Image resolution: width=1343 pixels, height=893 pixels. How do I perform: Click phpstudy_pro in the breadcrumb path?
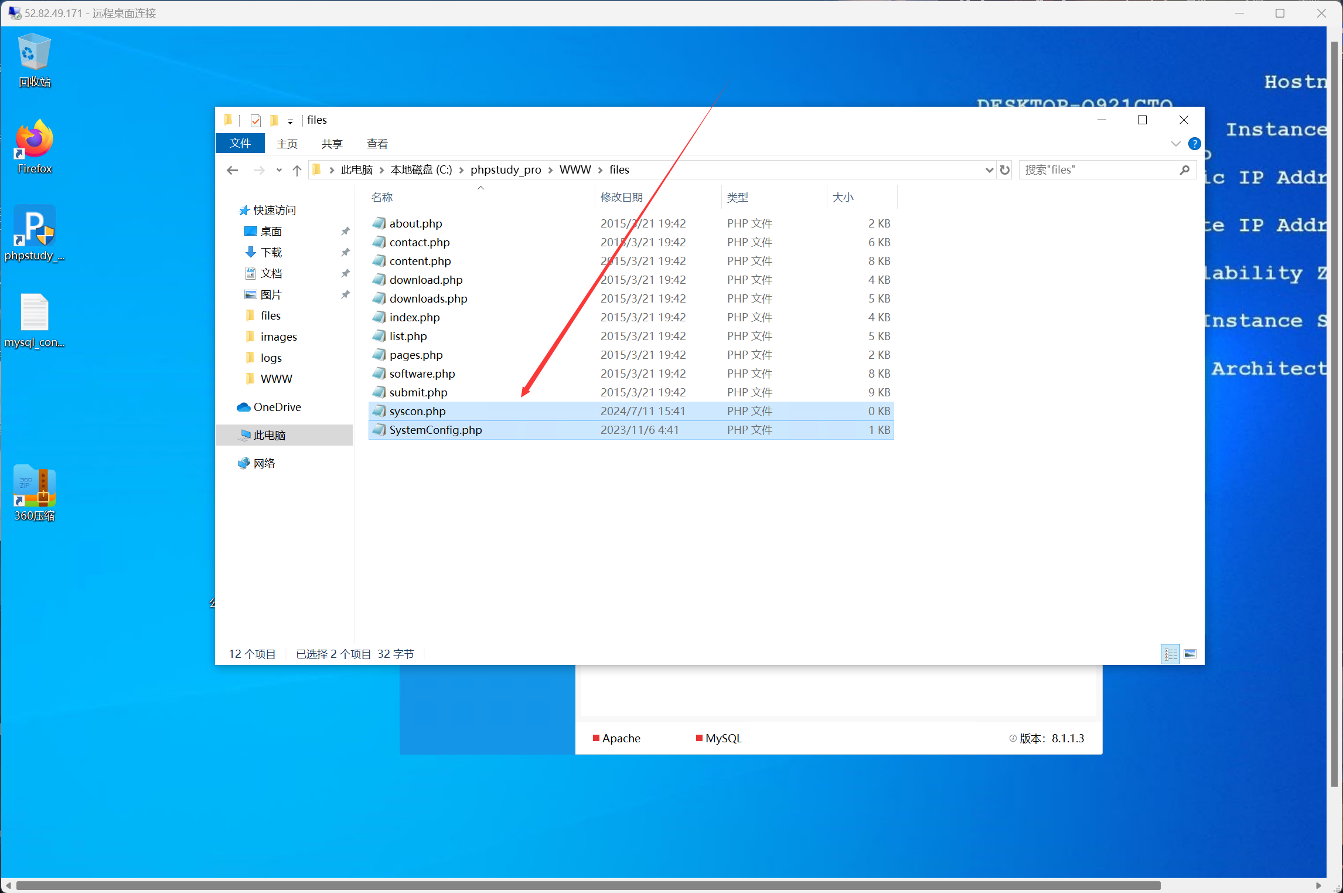[505, 170]
